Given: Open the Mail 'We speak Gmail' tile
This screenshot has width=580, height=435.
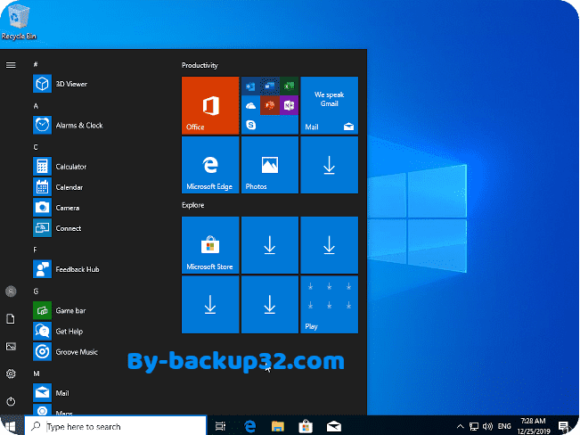Looking at the screenshot, I should 330,105.
